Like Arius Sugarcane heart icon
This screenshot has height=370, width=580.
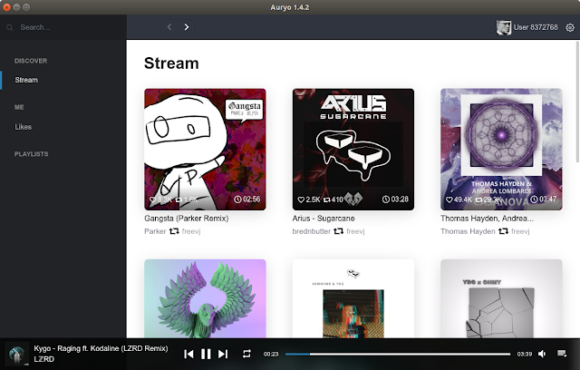(301, 200)
